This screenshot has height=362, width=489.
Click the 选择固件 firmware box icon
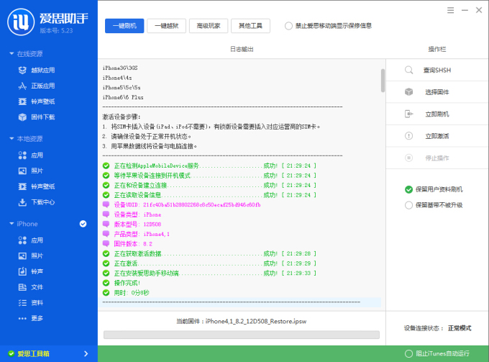[408, 92]
